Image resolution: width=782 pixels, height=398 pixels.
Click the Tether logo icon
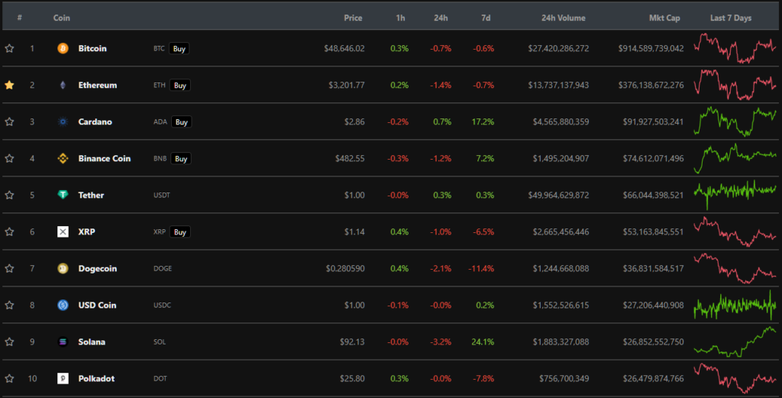click(63, 195)
